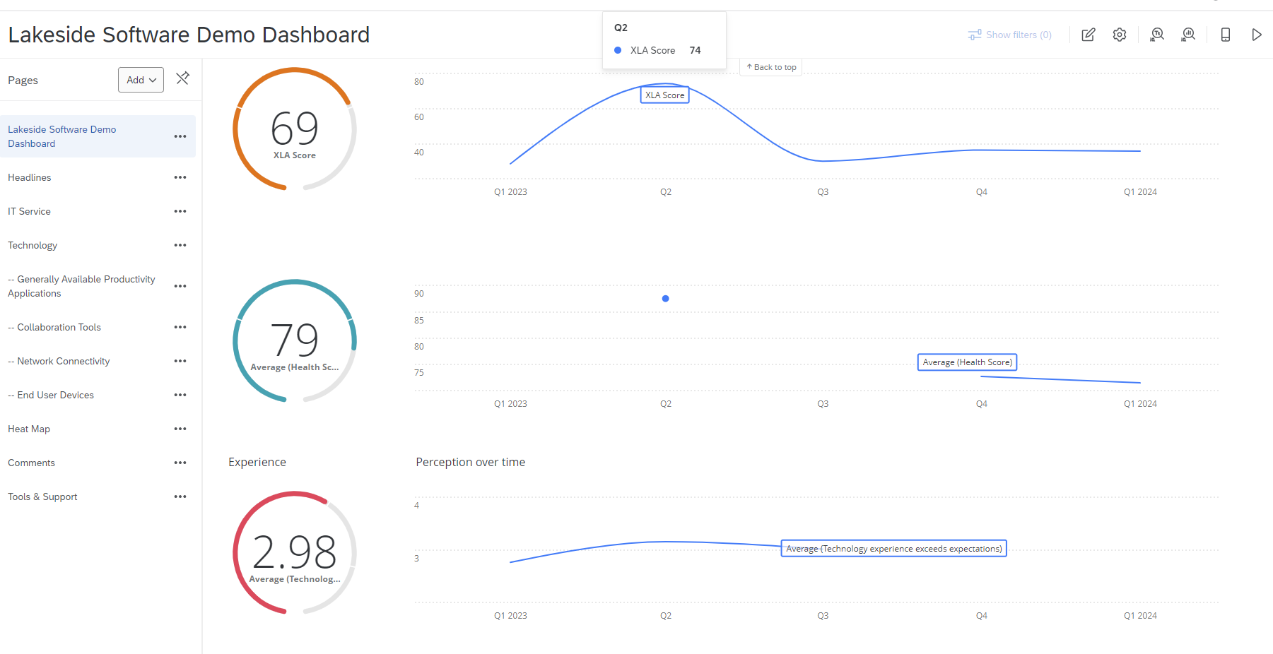Screen dimensions: 1273x654
Task: Open options menu for Collaboration Tools page
Action: [180, 327]
